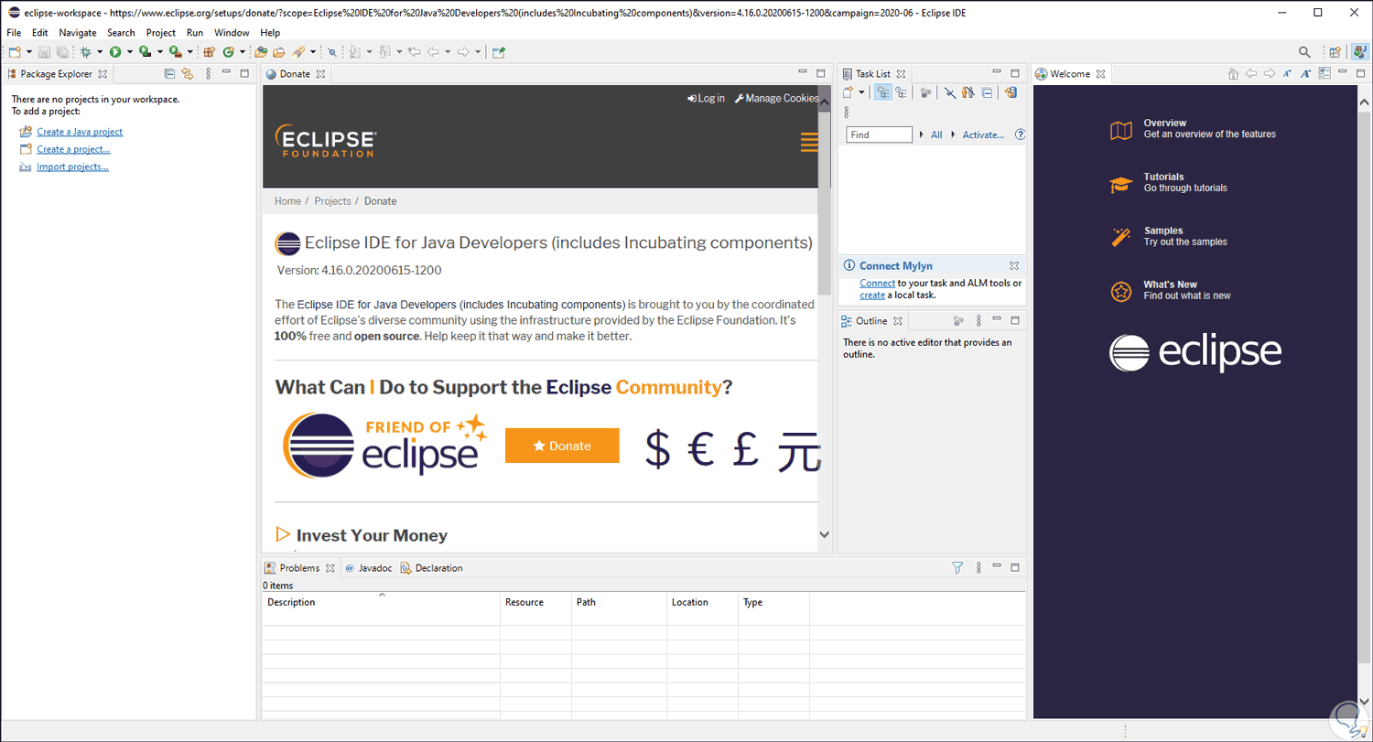Click Synchronize Changed icon in Task List
The image size is (1373, 742).
(1011, 92)
